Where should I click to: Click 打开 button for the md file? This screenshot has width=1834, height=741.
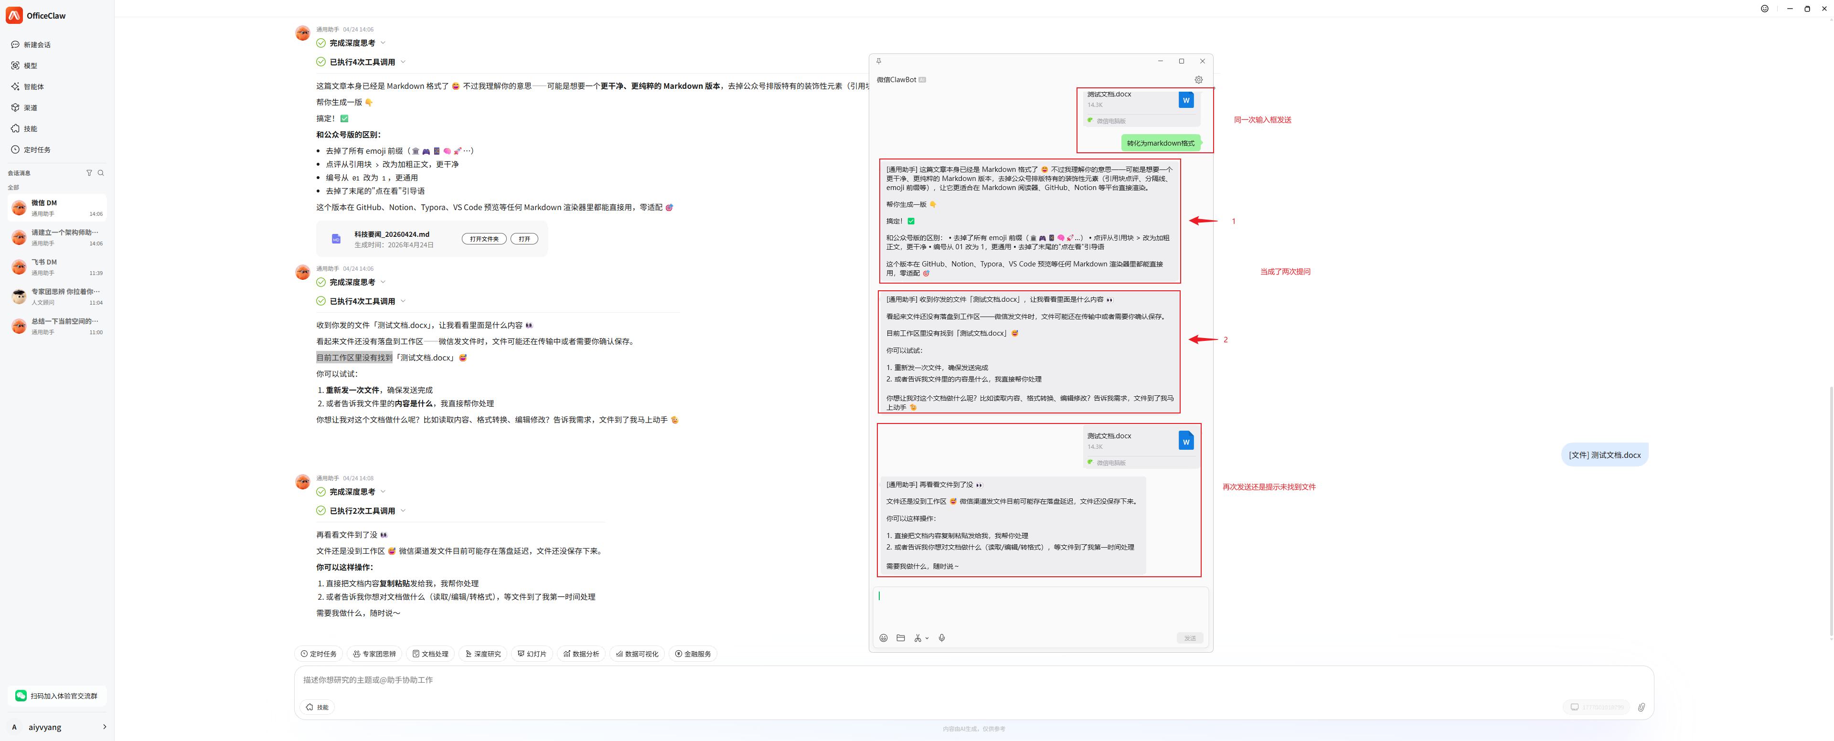524,239
